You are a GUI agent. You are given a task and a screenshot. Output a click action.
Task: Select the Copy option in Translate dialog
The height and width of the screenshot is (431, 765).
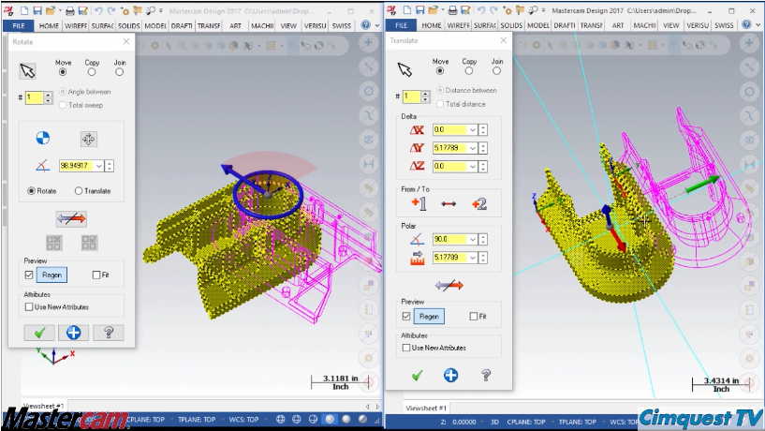point(469,71)
